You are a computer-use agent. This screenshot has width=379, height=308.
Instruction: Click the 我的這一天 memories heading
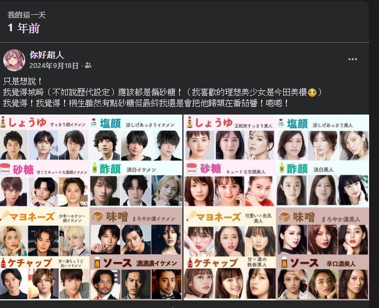point(27,15)
